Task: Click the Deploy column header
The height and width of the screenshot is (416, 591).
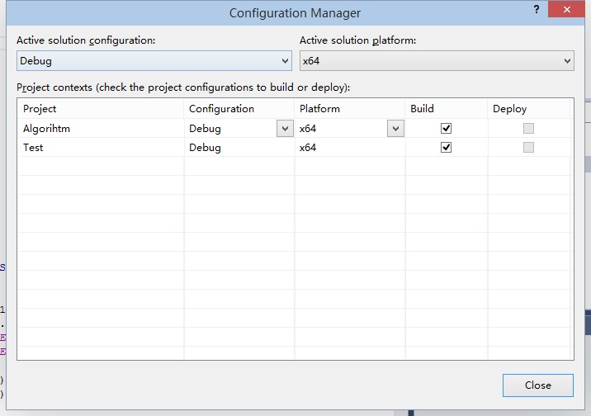Action: (x=509, y=109)
